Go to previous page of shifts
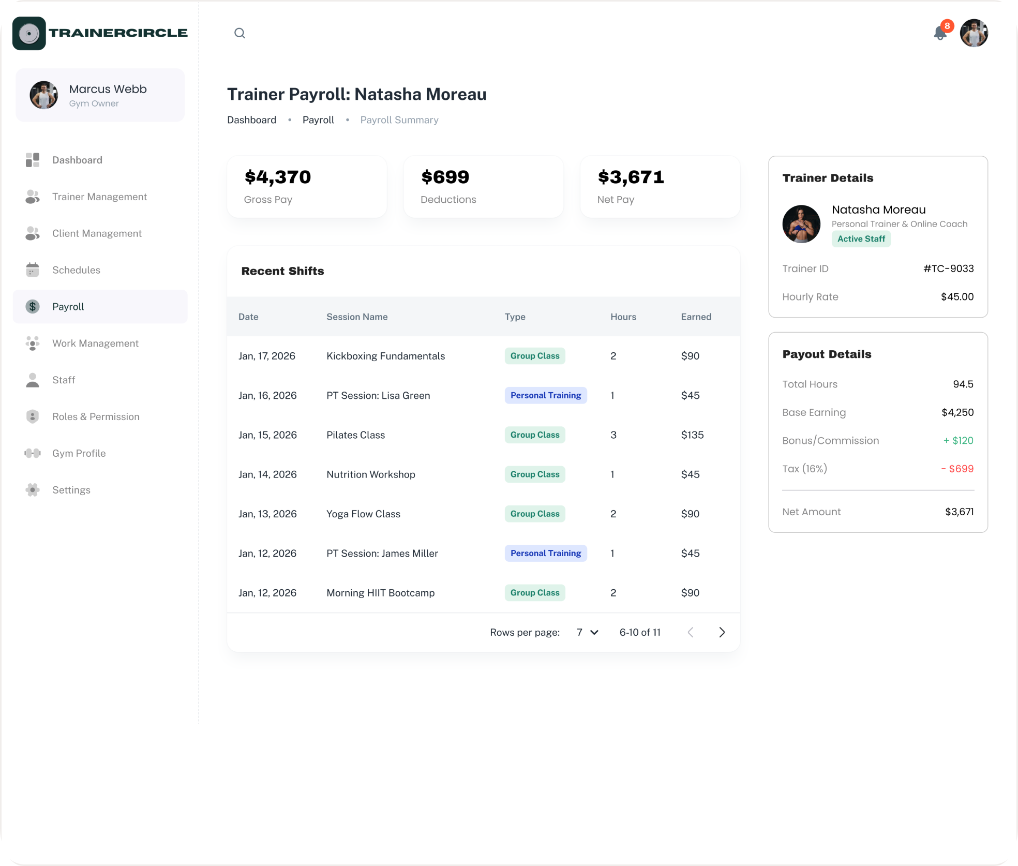This screenshot has width=1018, height=866. 691,632
